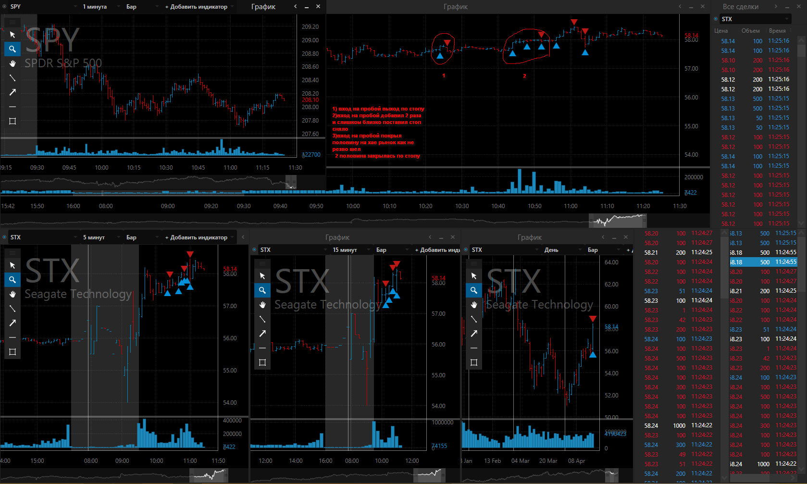
Task: Open the '5 минут' timeframe dropdown
Action: [x=100, y=237]
